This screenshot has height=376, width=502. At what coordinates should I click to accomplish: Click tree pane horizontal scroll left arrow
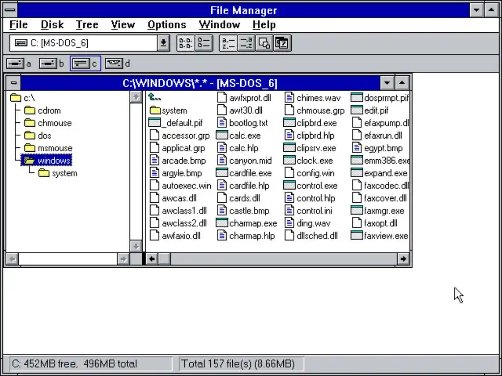[12, 258]
